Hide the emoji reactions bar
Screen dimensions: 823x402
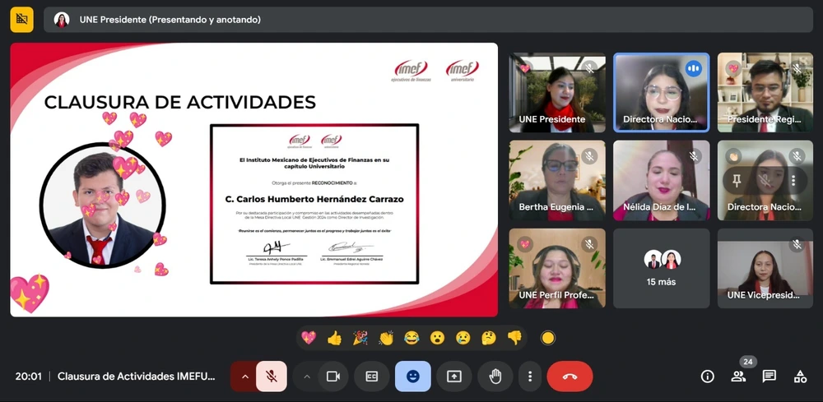click(412, 377)
